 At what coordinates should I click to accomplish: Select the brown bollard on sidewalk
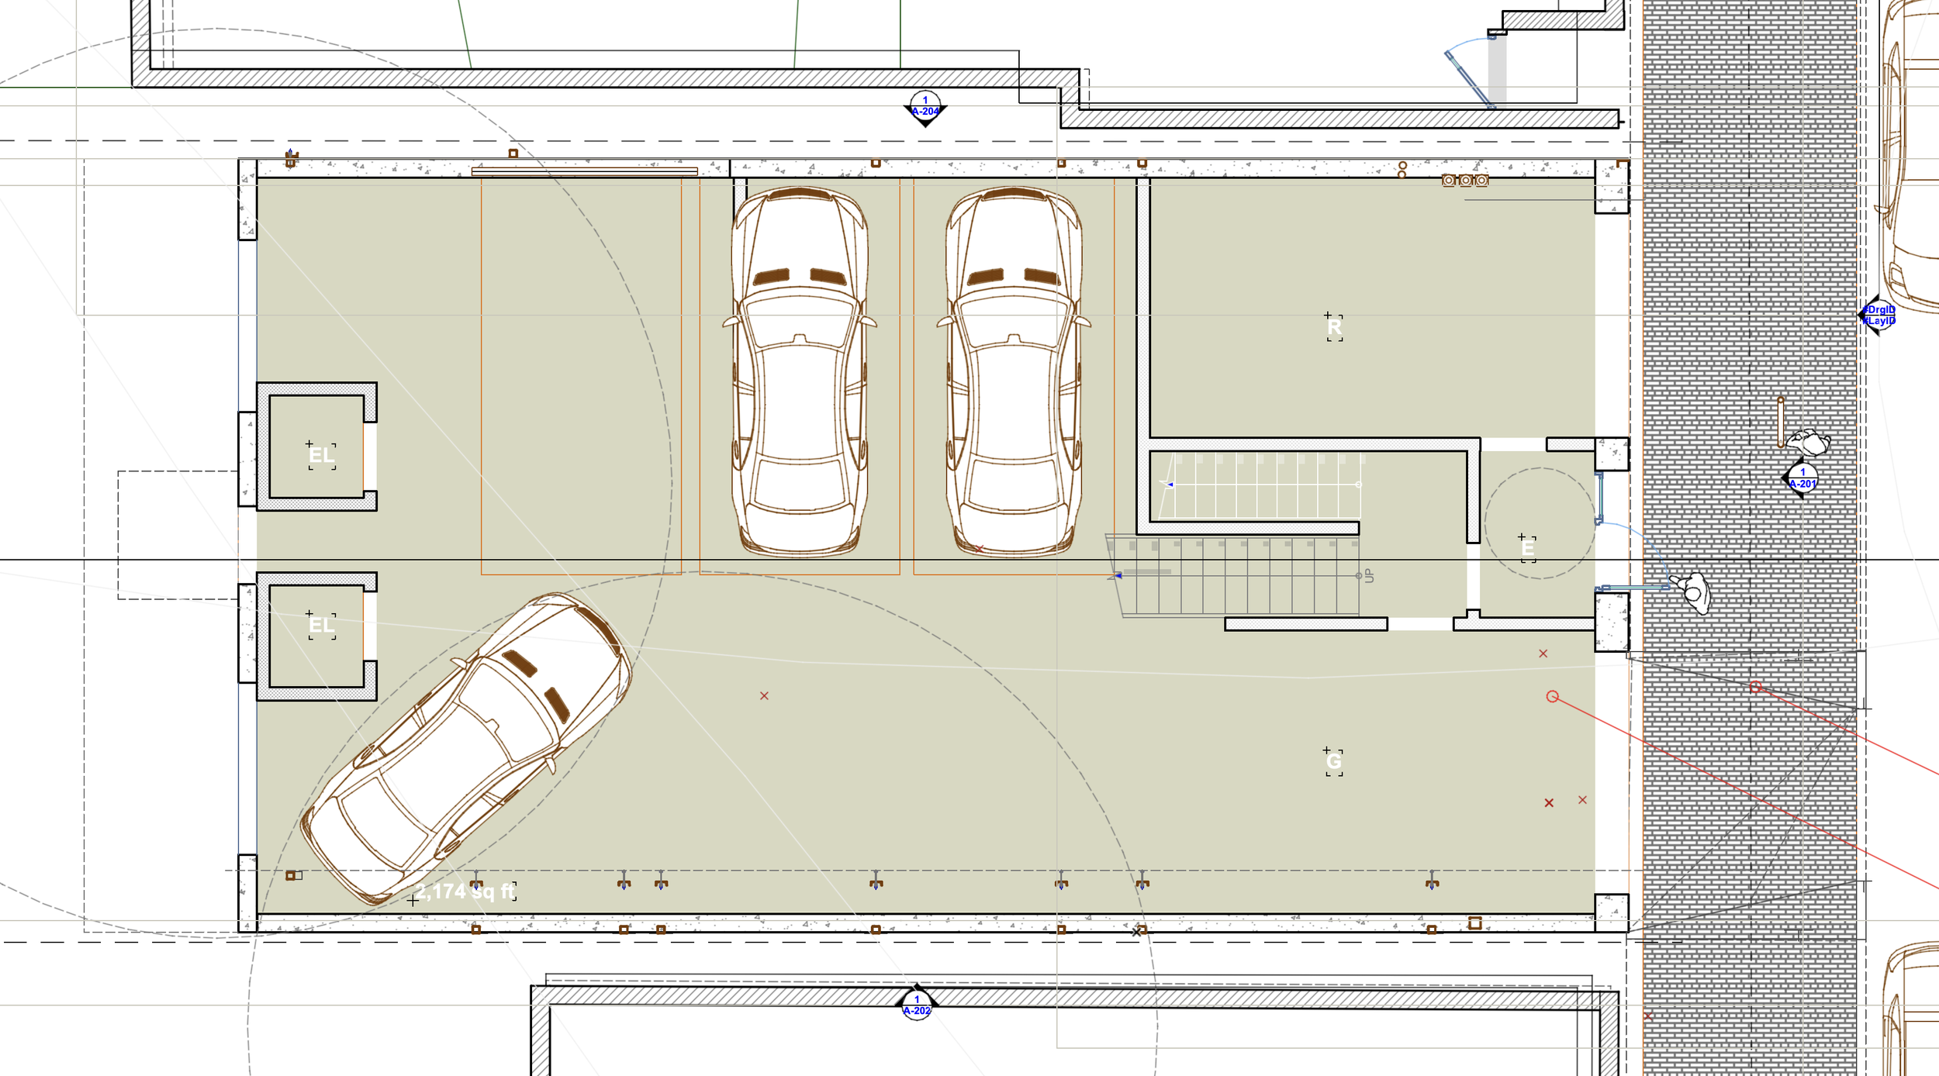(1781, 422)
